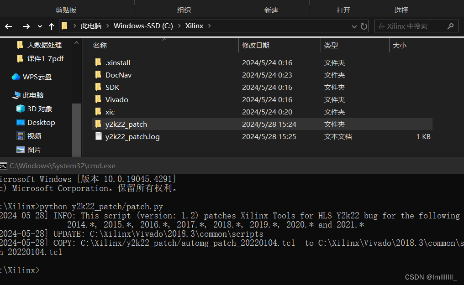This screenshot has height=285, width=464.
Task: Refresh the current folder view
Action: (x=364, y=26)
